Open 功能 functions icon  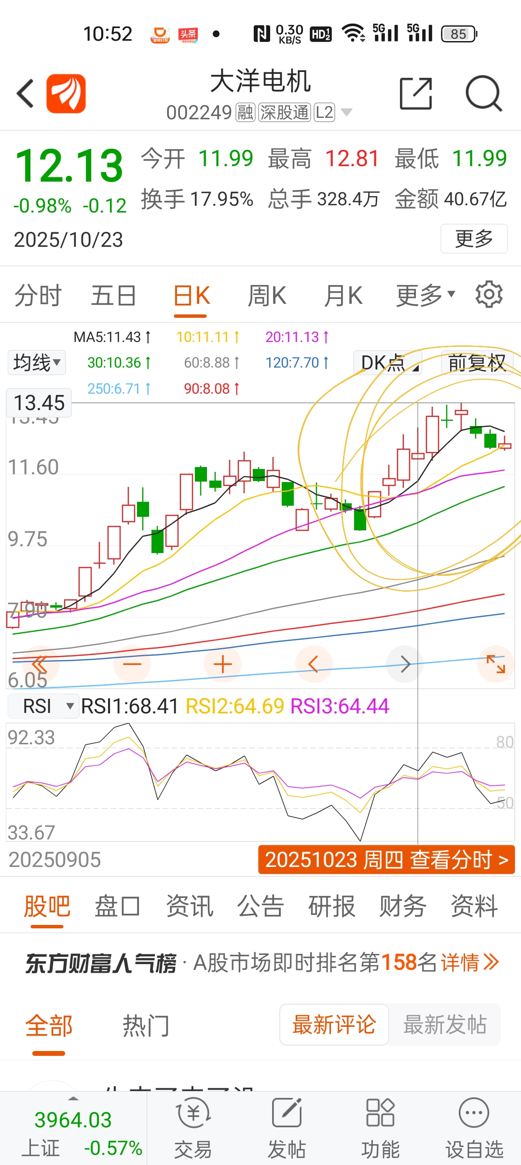(380, 1128)
